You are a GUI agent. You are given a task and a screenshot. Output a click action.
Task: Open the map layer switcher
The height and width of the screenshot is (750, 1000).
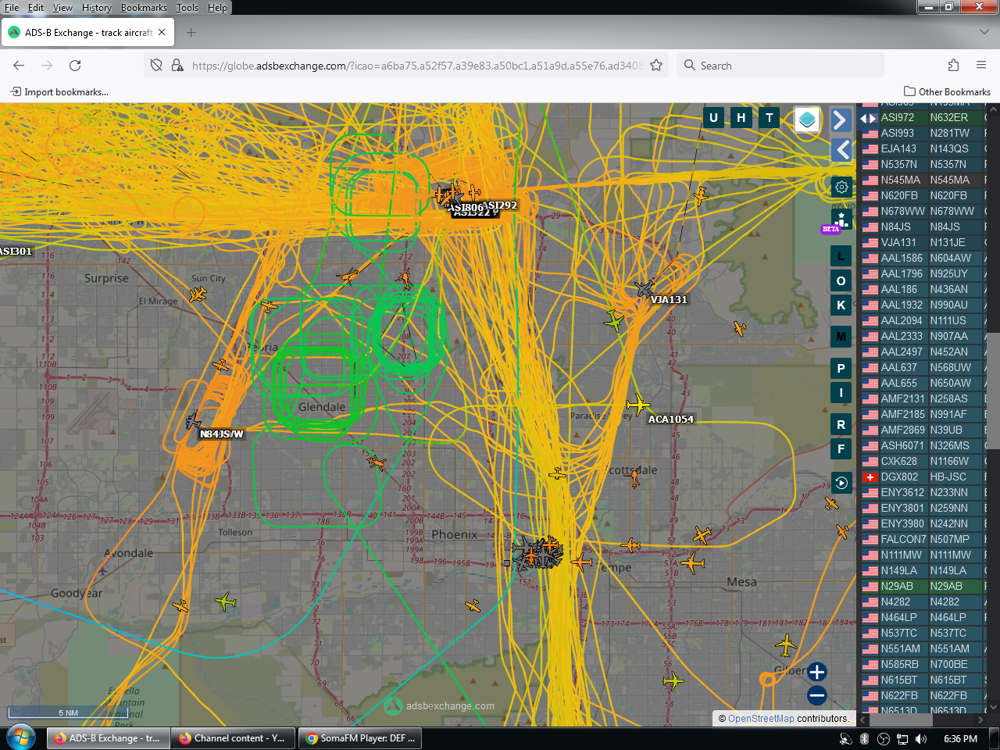[807, 120]
